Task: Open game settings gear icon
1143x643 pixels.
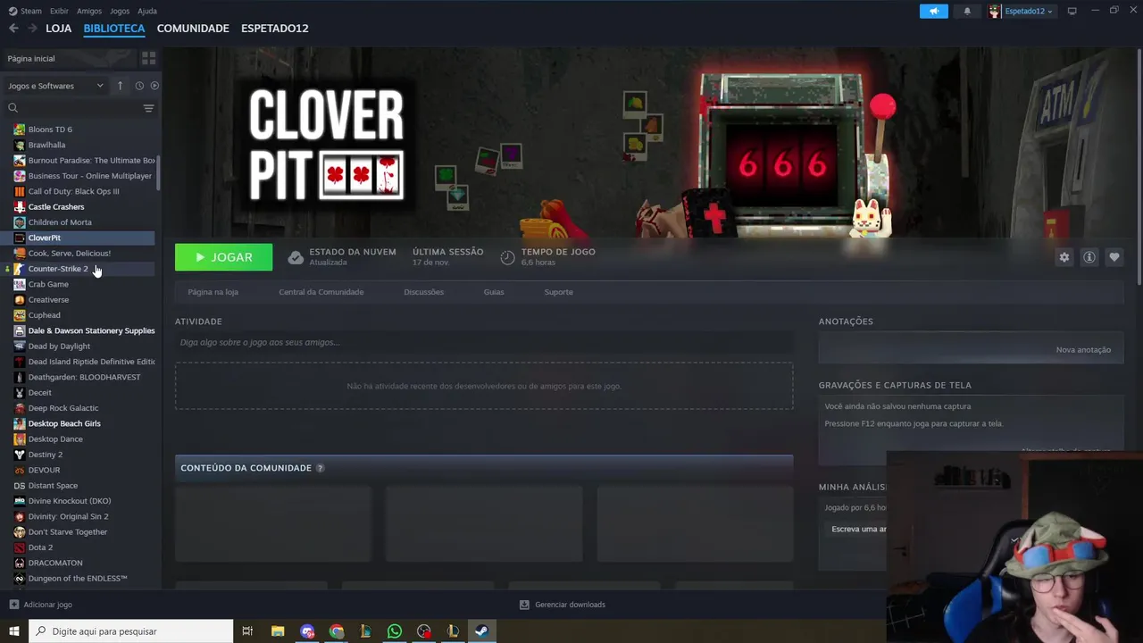Action: click(1064, 257)
